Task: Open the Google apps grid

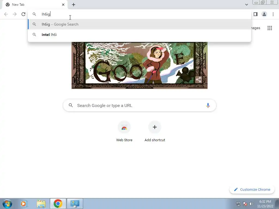Action: tap(269, 28)
